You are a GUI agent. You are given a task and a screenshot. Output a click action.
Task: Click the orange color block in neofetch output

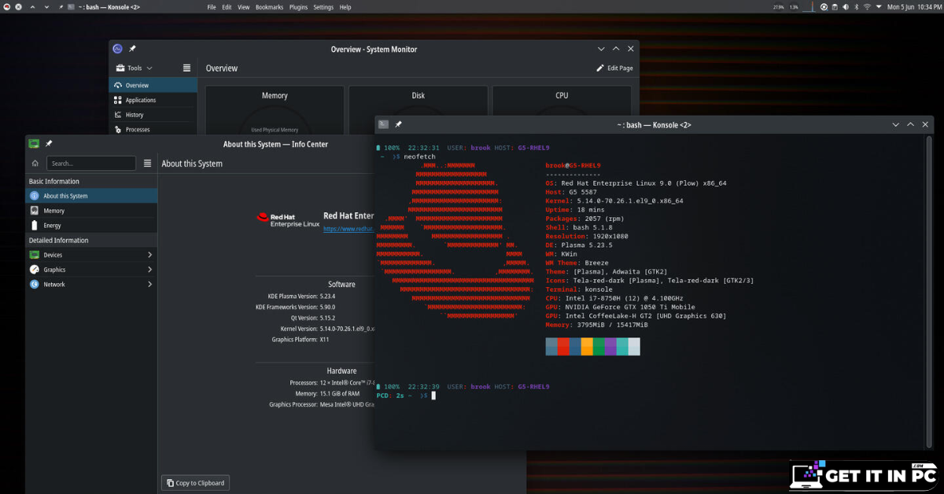click(587, 347)
